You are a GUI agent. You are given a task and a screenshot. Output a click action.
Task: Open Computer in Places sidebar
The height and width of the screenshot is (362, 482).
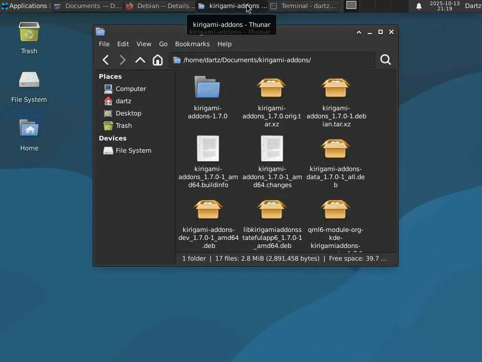(x=125, y=89)
